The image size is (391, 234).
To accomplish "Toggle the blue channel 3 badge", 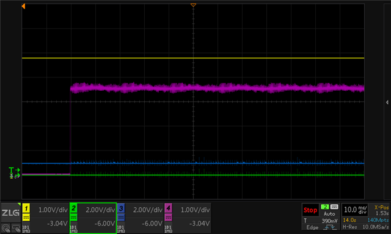I will click(x=121, y=208).
